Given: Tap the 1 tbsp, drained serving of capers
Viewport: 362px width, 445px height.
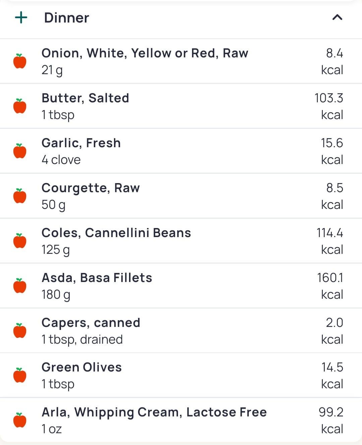Looking at the screenshot, I should pyautogui.click(x=82, y=339).
